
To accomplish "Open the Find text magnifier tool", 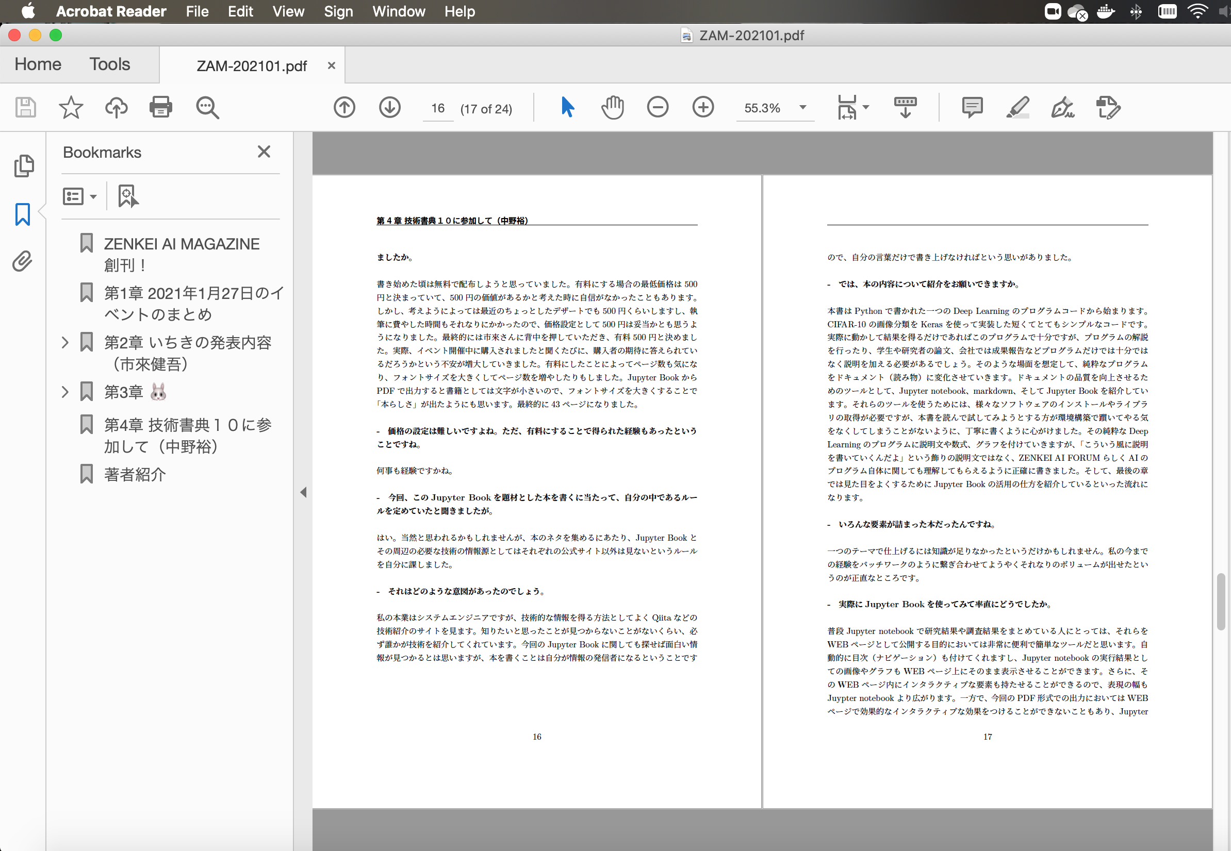I will [x=207, y=108].
